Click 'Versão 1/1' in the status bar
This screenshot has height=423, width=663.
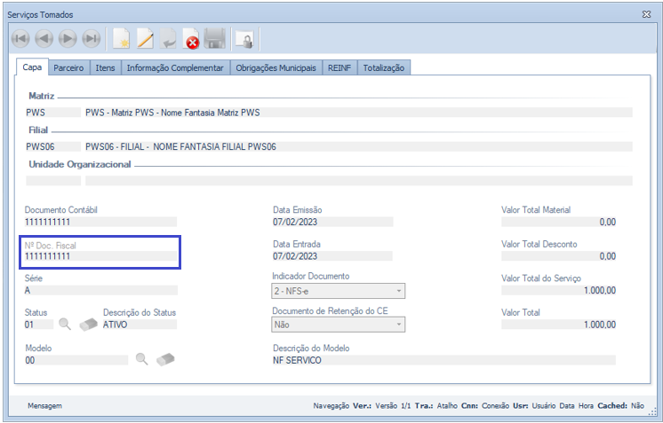point(393,406)
